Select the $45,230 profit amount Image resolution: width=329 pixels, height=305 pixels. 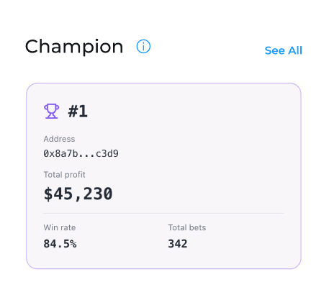[x=78, y=194]
